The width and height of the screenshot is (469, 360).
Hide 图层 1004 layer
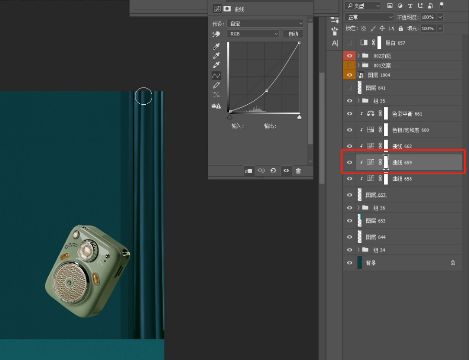(349, 75)
